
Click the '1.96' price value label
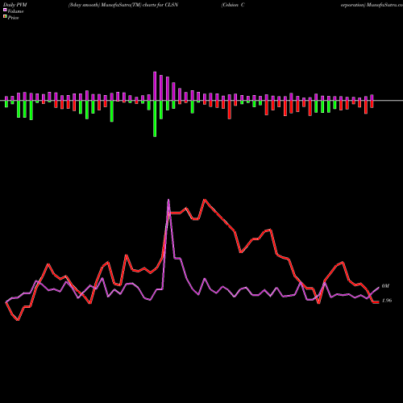387,301
